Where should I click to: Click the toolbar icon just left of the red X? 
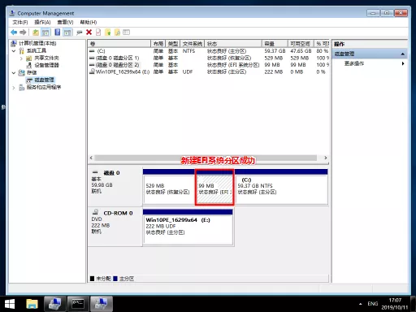(80, 32)
